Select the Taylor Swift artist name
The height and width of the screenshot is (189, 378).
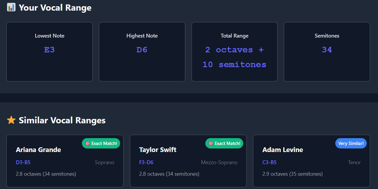pos(157,150)
